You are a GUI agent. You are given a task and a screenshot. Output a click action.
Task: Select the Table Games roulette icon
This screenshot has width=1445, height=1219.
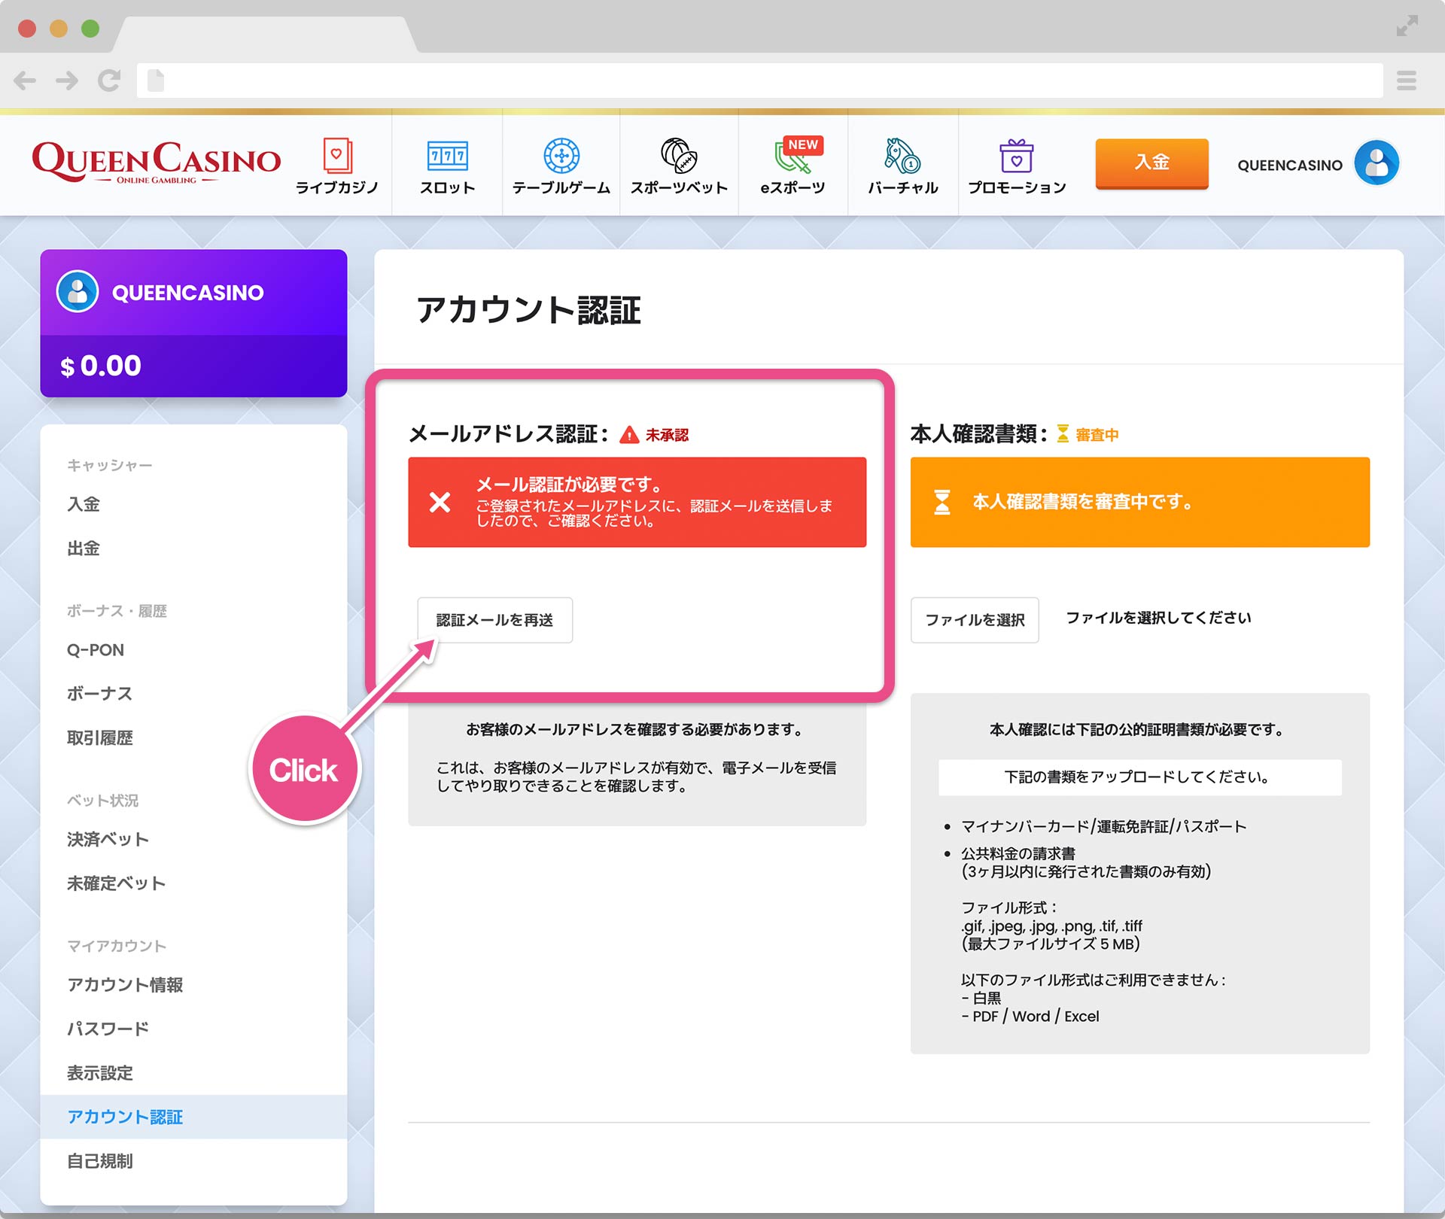pyautogui.click(x=561, y=156)
